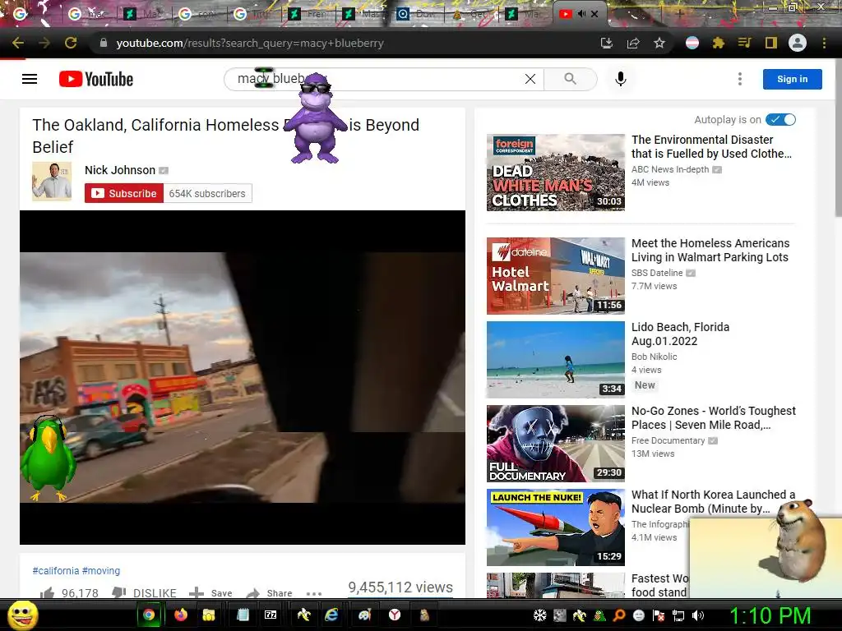Open YouTube settings three-dot menu

click(x=740, y=80)
